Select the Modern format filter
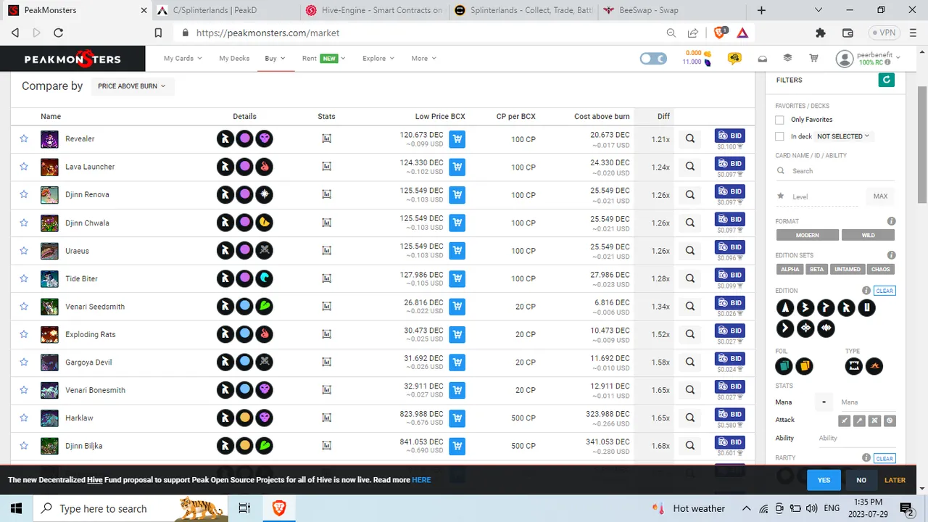Screen dimensions: 928x522 807,235
